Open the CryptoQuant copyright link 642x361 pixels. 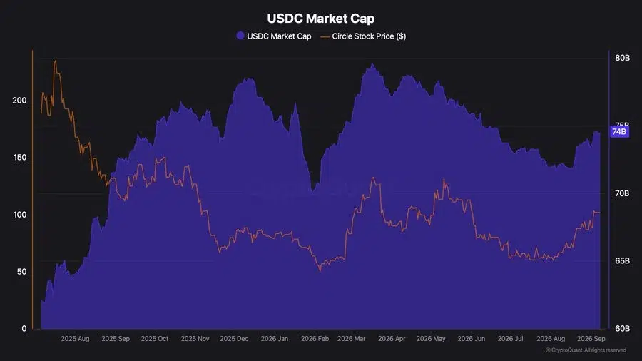point(586,350)
